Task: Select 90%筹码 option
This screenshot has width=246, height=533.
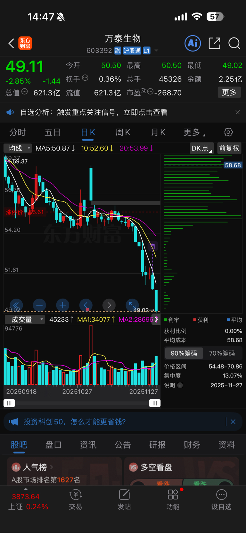Action: pyautogui.click(x=184, y=353)
